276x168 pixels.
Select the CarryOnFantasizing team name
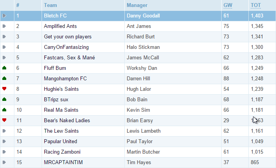tap(66, 47)
